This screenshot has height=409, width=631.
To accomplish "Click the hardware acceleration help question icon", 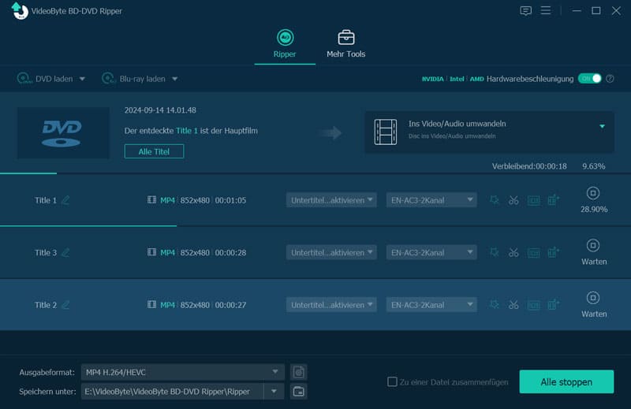I will tap(610, 79).
